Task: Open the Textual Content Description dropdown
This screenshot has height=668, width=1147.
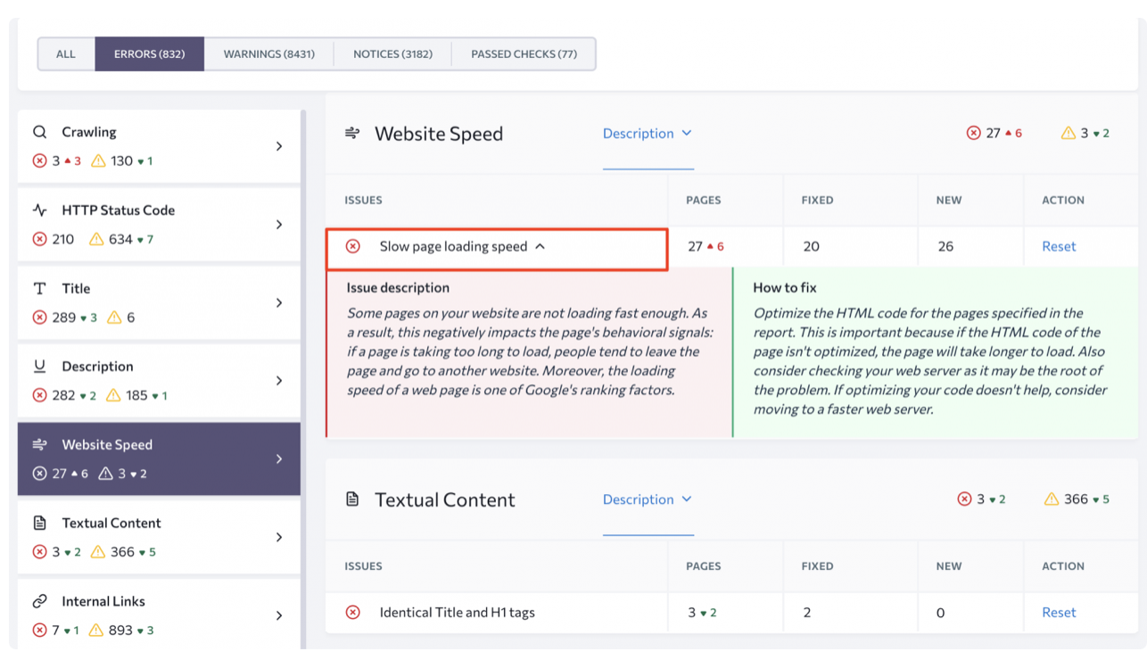Action: pos(647,499)
